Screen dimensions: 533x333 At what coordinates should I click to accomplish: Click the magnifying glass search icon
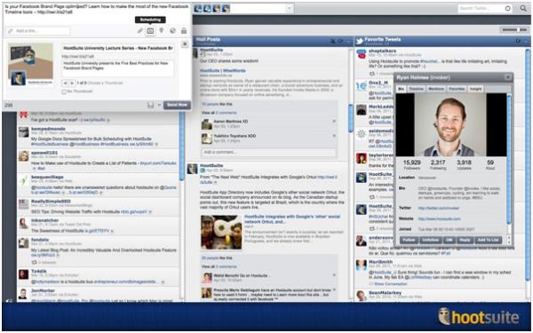click(x=523, y=8)
